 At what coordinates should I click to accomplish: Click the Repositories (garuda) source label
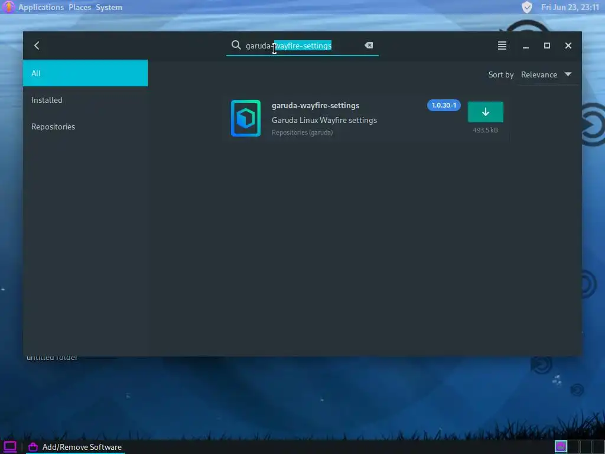pos(302,132)
